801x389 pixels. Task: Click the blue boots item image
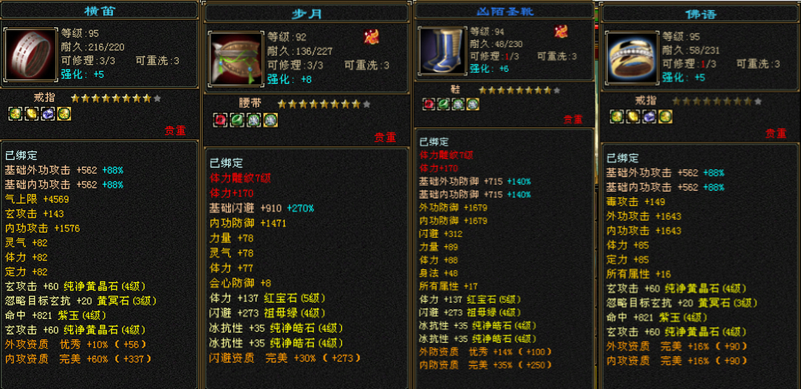click(442, 50)
